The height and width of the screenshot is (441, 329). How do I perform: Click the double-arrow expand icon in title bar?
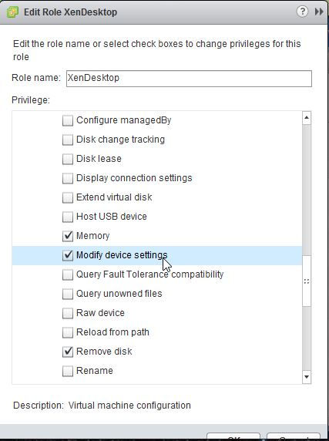319,12
